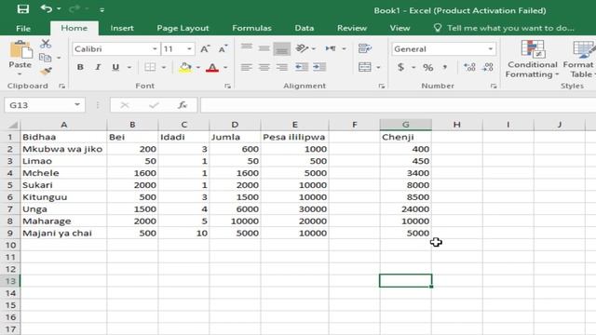Open the borders style dropdown arrow

[x=164, y=68]
